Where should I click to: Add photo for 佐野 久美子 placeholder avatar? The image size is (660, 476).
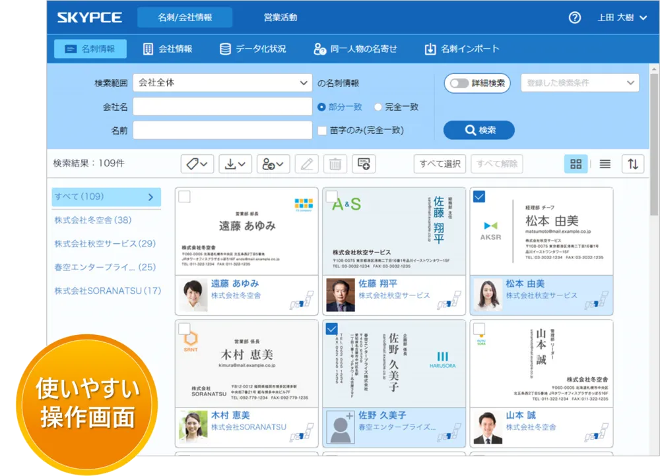pyautogui.click(x=341, y=427)
